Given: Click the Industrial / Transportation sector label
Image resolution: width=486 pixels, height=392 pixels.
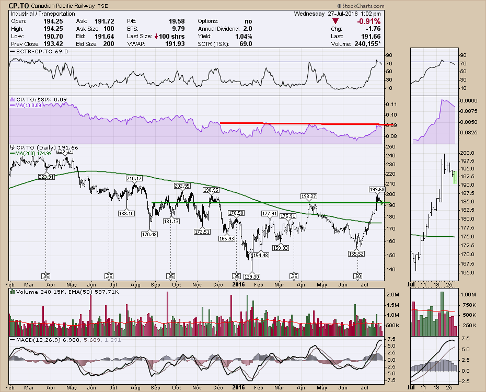Looking at the screenshot, I should (x=43, y=14).
